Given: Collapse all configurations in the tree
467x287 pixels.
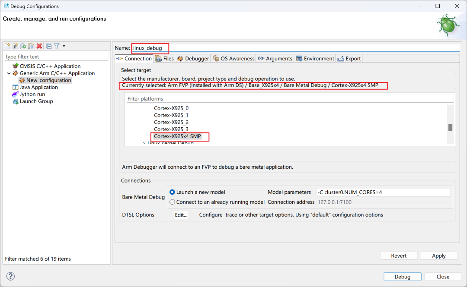Looking at the screenshot, I should coord(49,46).
